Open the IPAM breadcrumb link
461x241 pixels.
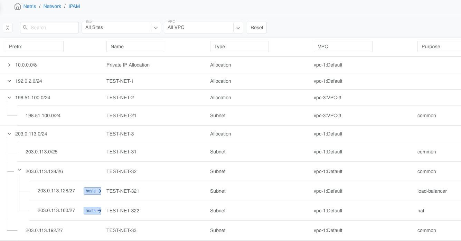pyautogui.click(x=74, y=6)
